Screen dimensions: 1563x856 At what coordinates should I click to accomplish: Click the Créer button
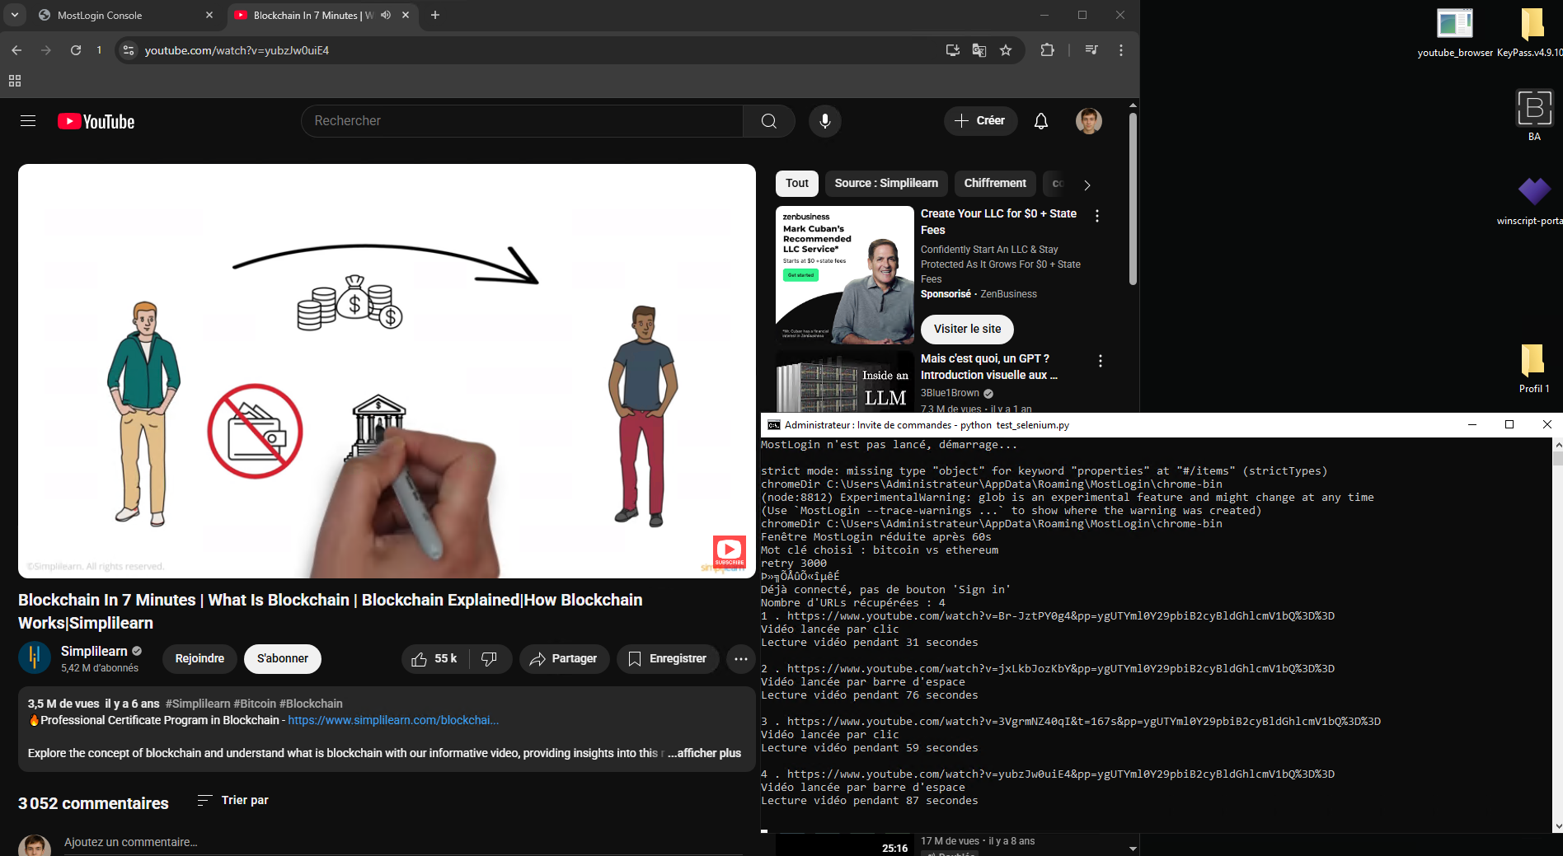[x=980, y=121]
